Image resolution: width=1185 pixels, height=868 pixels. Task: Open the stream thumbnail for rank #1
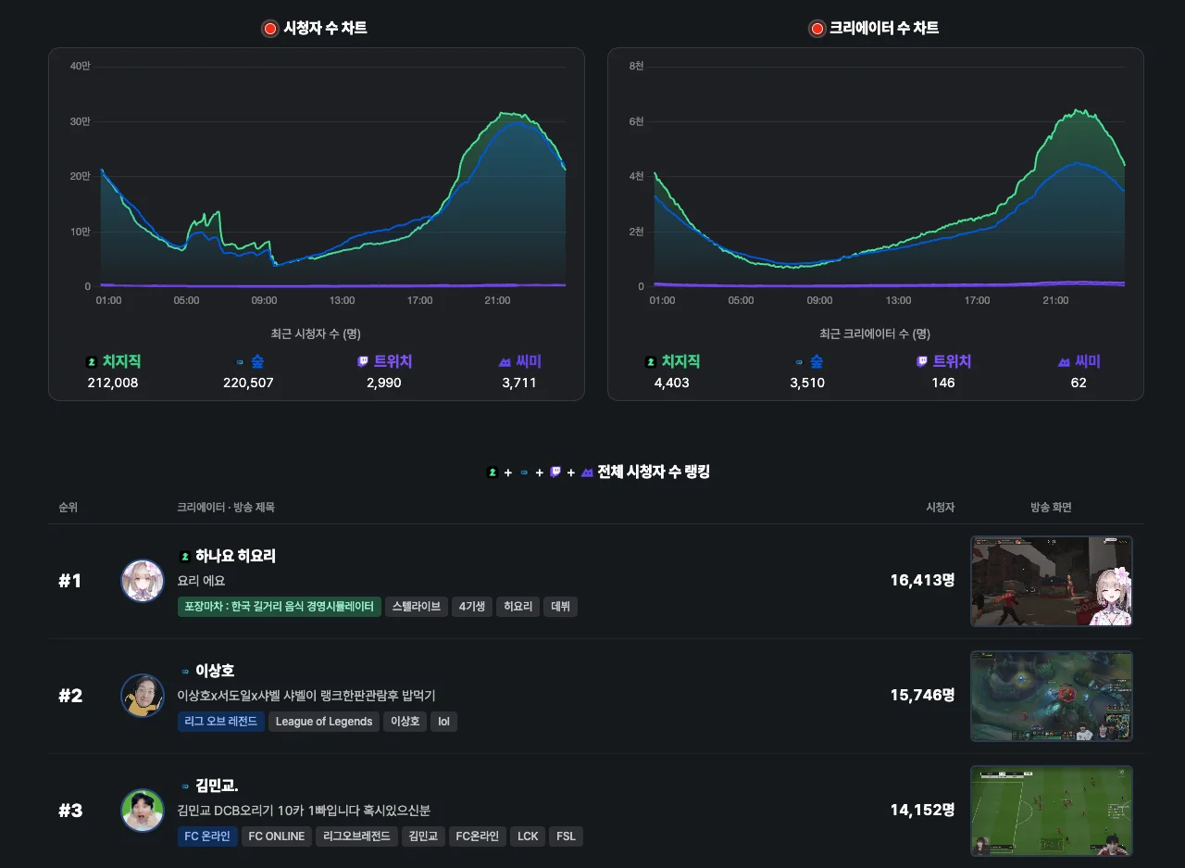1052,581
